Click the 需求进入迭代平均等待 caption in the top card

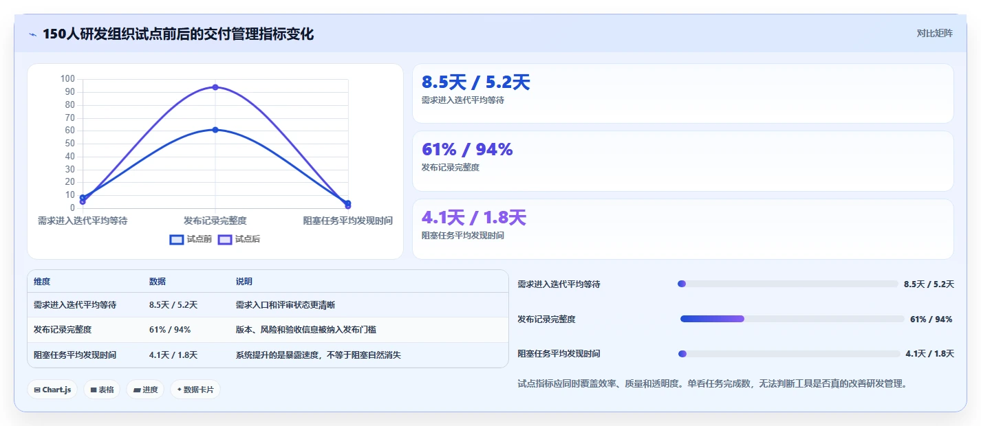click(x=463, y=100)
